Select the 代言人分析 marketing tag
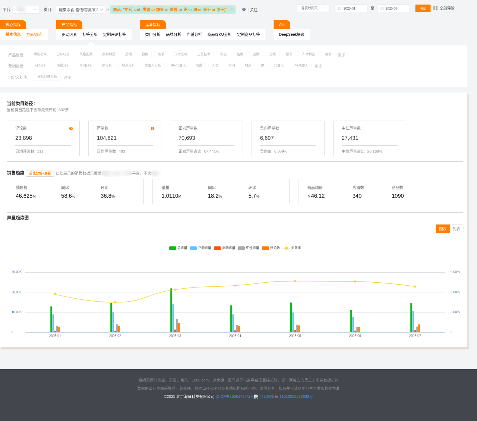The height and width of the screenshot is (421, 477). [x=153, y=66]
